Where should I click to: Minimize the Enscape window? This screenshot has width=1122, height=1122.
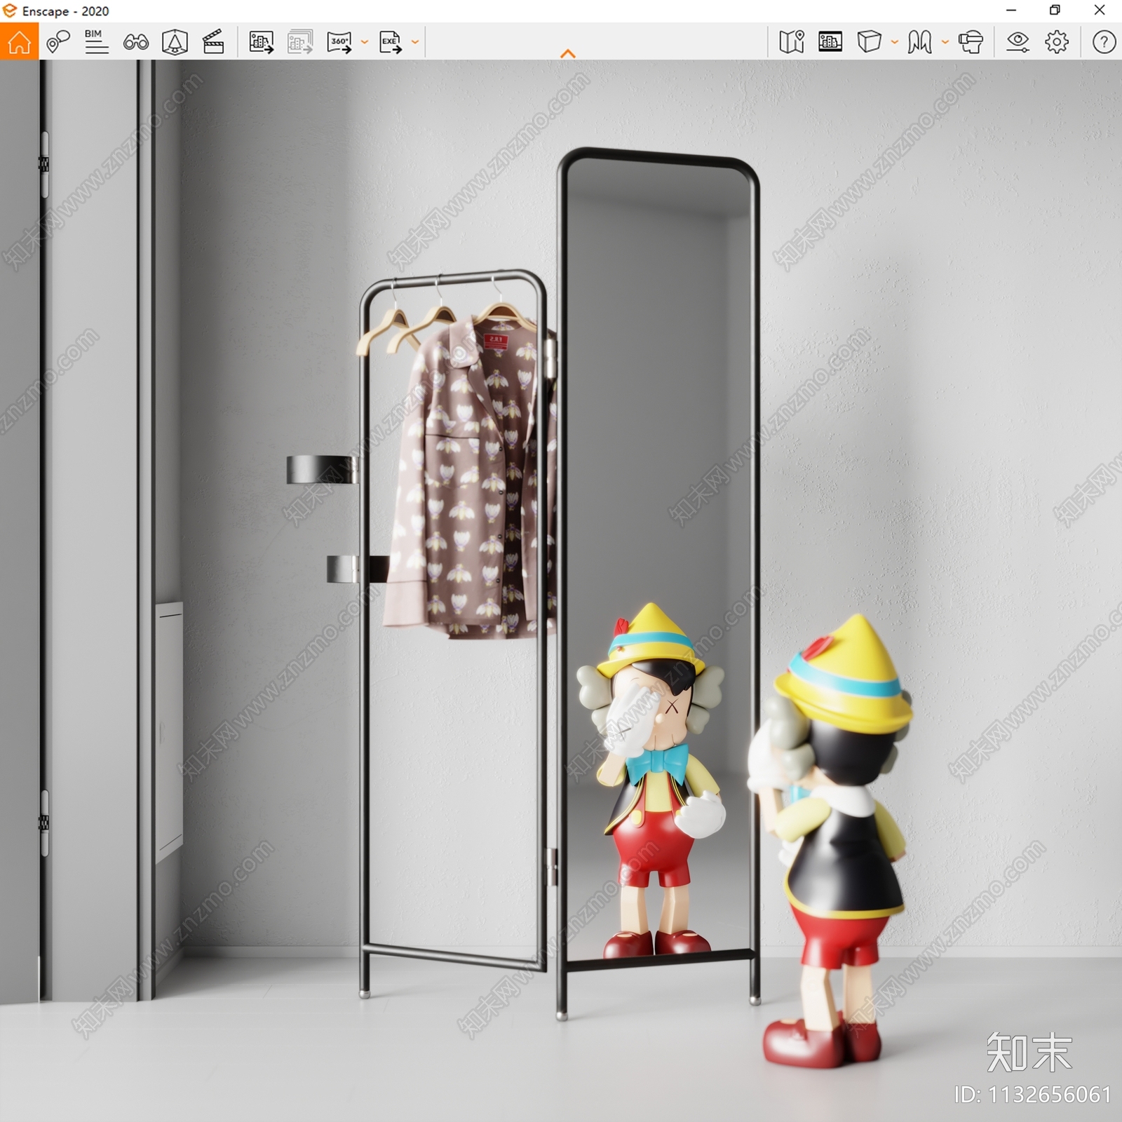(1011, 11)
